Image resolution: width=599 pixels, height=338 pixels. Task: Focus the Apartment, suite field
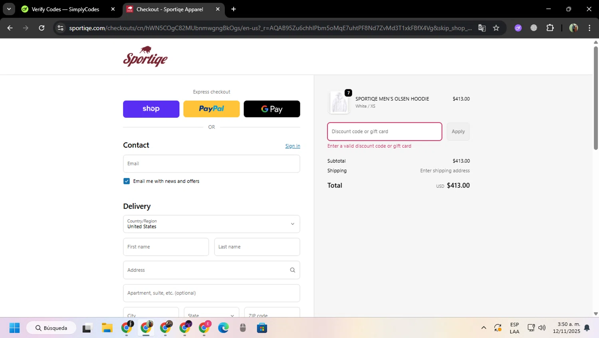[x=211, y=293]
